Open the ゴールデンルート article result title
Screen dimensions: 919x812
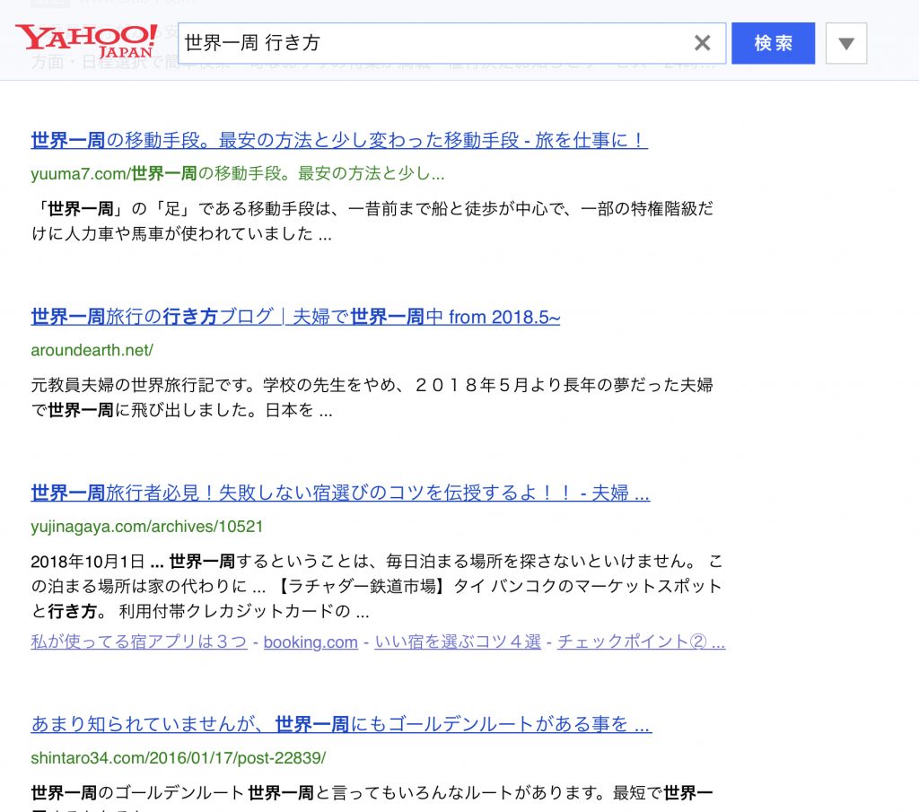341,724
